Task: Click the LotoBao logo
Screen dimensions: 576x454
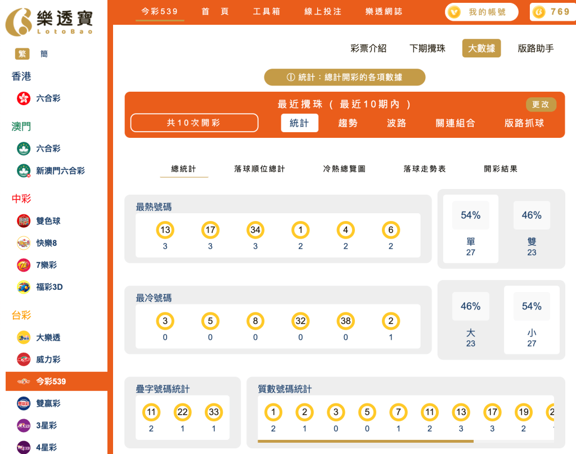Action: click(x=49, y=20)
